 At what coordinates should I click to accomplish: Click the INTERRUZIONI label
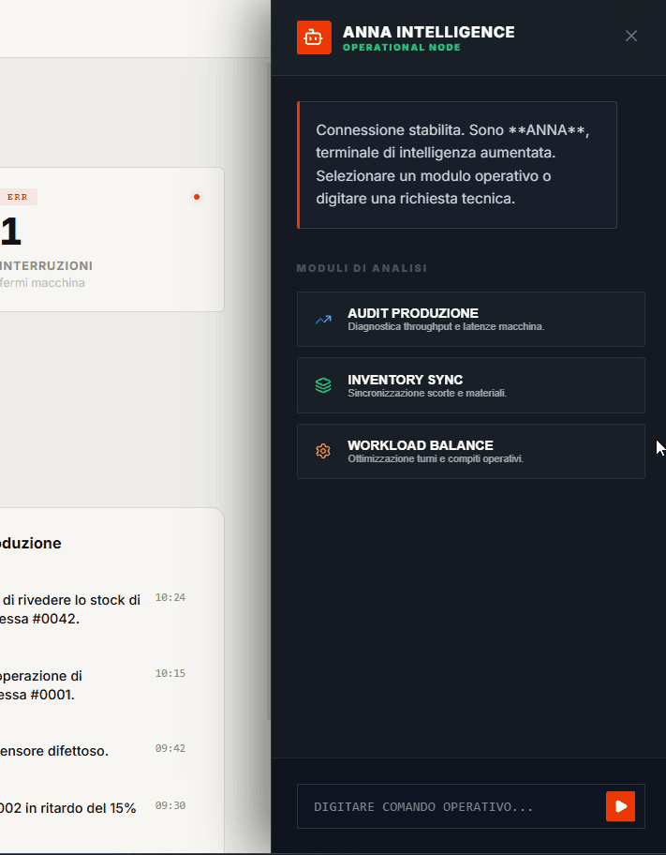tap(46, 266)
